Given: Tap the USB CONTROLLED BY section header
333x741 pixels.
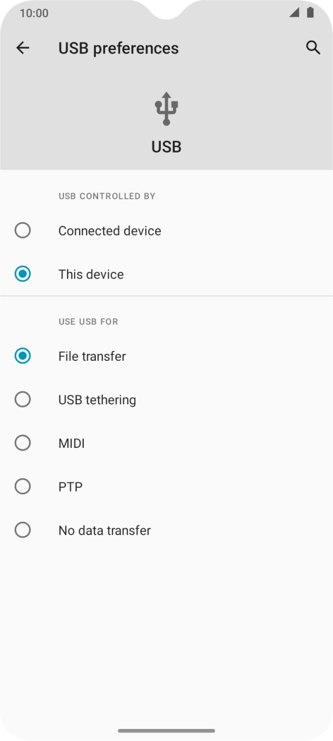Looking at the screenshot, I should (x=107, y=196).
